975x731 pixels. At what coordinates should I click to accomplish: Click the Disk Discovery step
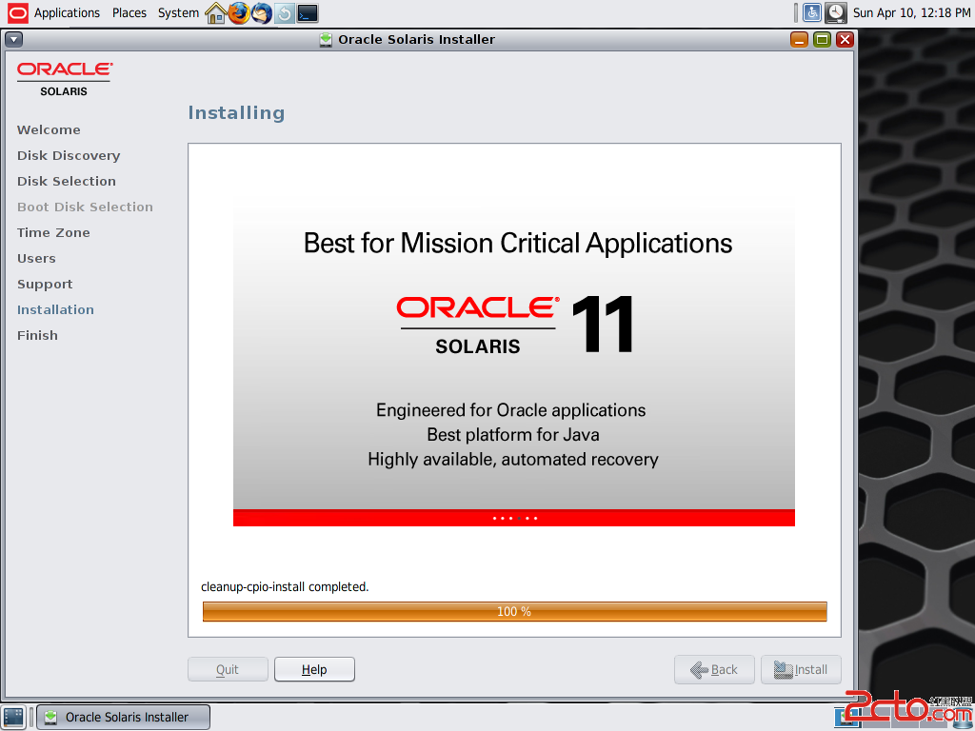[69, 155]
